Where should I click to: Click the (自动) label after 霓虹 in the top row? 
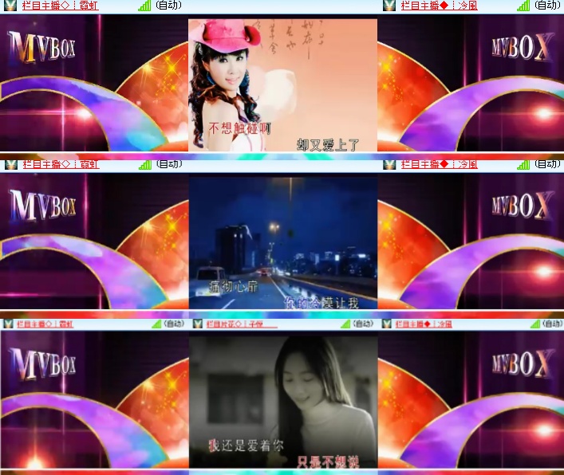(x=168, y=5)
